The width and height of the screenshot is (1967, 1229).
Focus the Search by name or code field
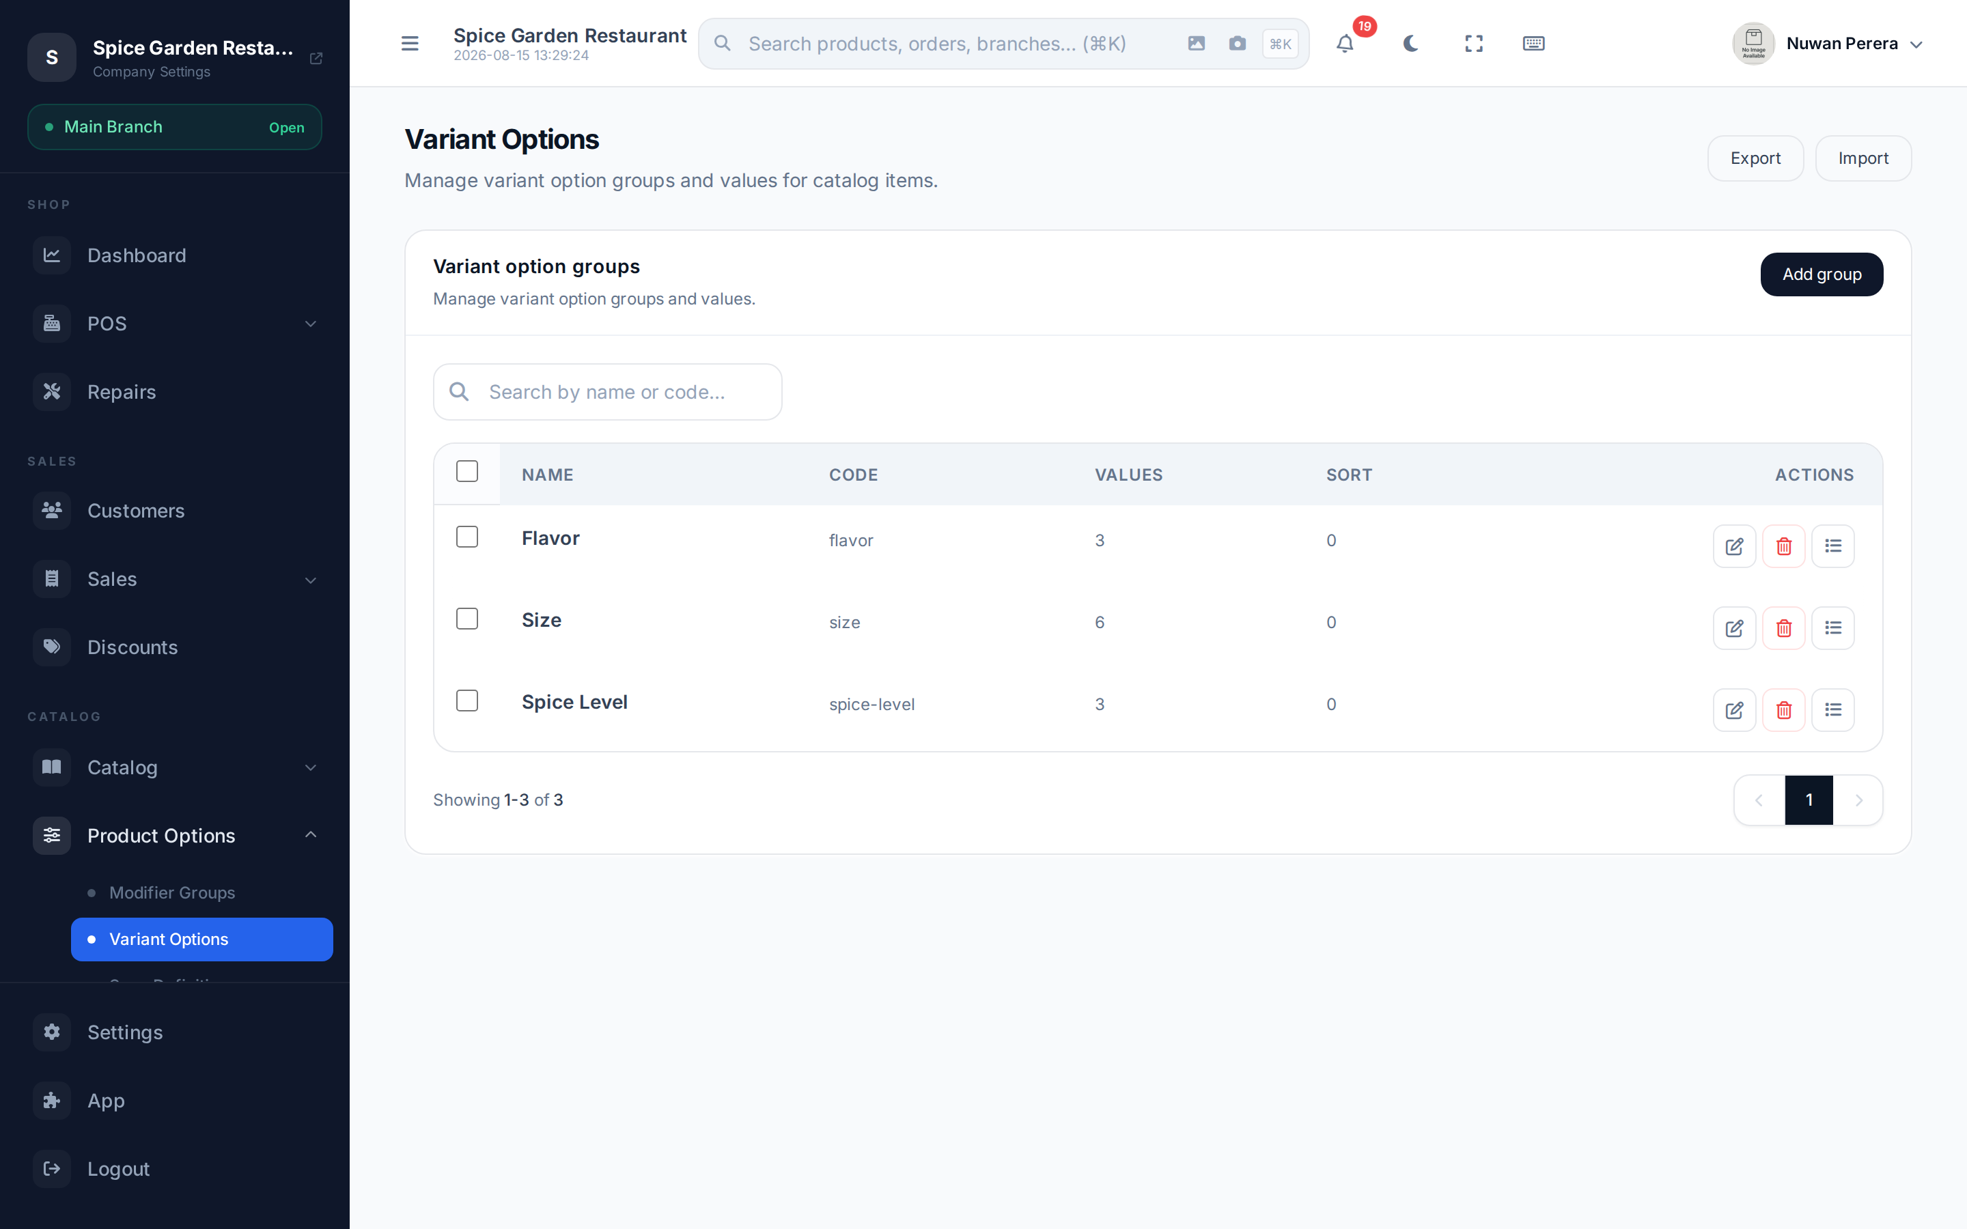[x=607, y=392]
